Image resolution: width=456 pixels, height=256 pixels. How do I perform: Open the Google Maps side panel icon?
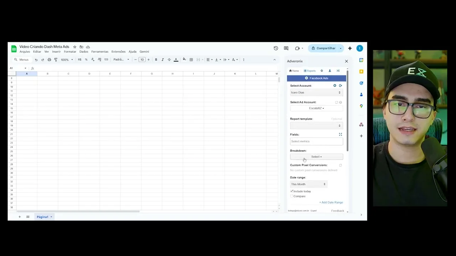361,106
